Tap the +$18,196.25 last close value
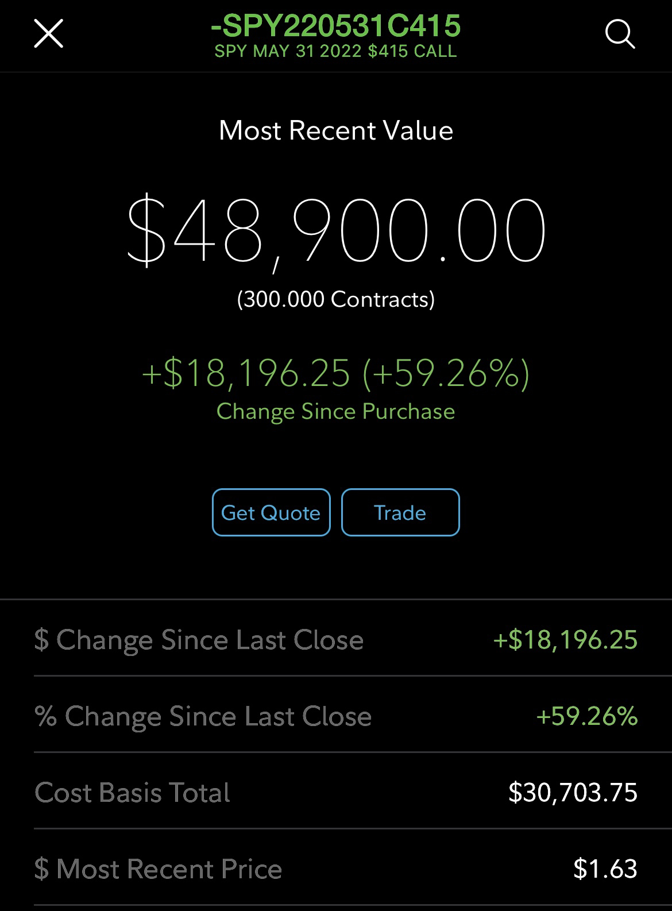The image size is (672, 911). (x=565, y=640)
